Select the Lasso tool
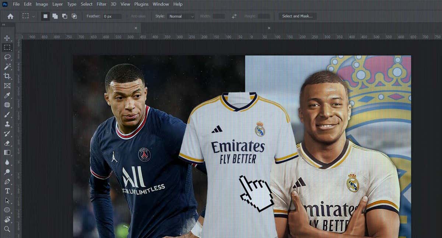Image resolution: width=442 pixels, height=238 pixels. (7, 57)
